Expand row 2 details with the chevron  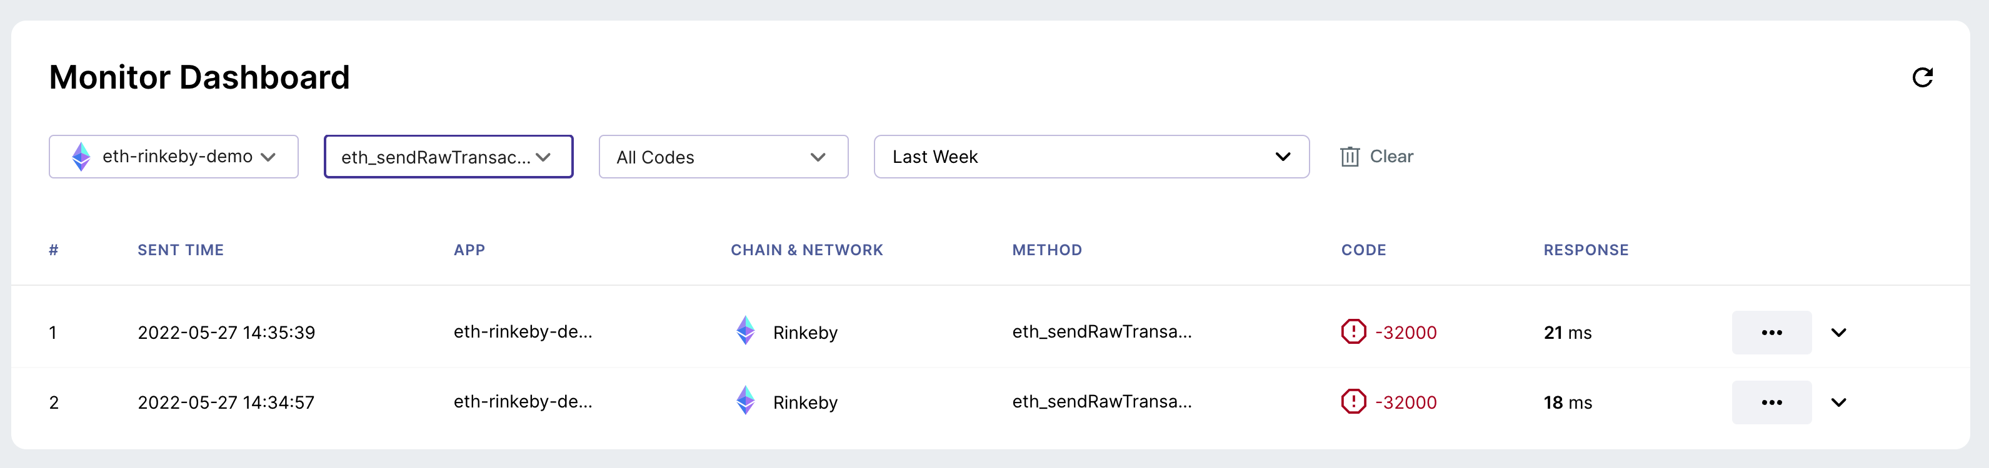coord(1838,402)
